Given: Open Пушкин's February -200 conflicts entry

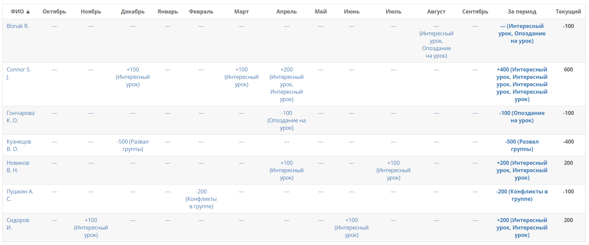Looking at the screenshot, I should click(x=201, y=199).
